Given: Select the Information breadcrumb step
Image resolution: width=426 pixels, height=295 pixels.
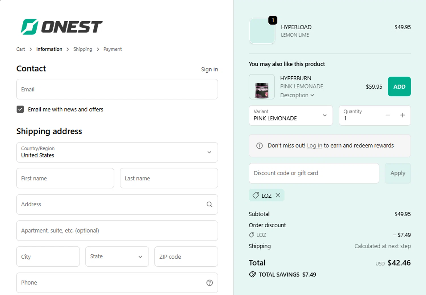Looking at the screenshot, I should click(49, 49).
